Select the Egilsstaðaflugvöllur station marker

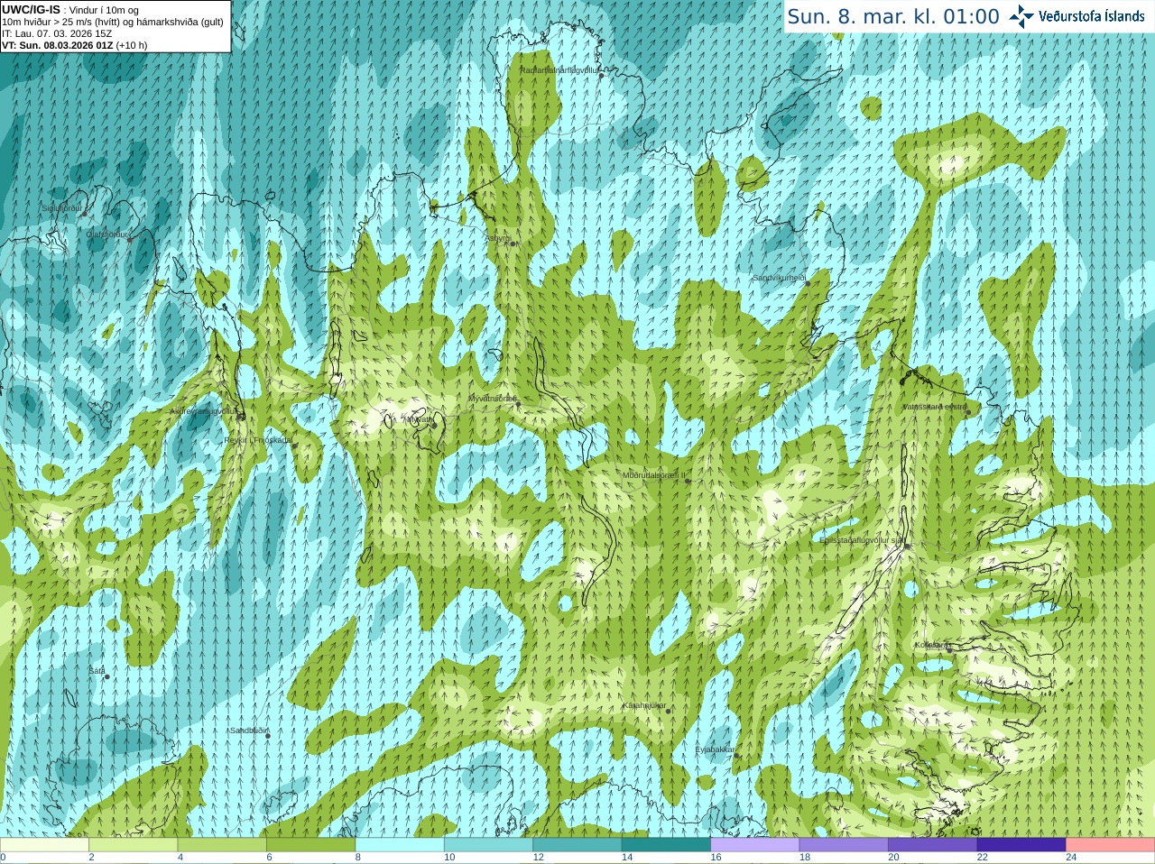tap(907, 546)
